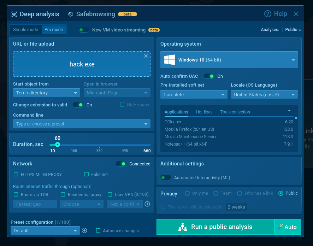Open the Pre-installed soft set Complete dropdown
The width and height of the screenshot is (313, 246).
pos(194,95)
